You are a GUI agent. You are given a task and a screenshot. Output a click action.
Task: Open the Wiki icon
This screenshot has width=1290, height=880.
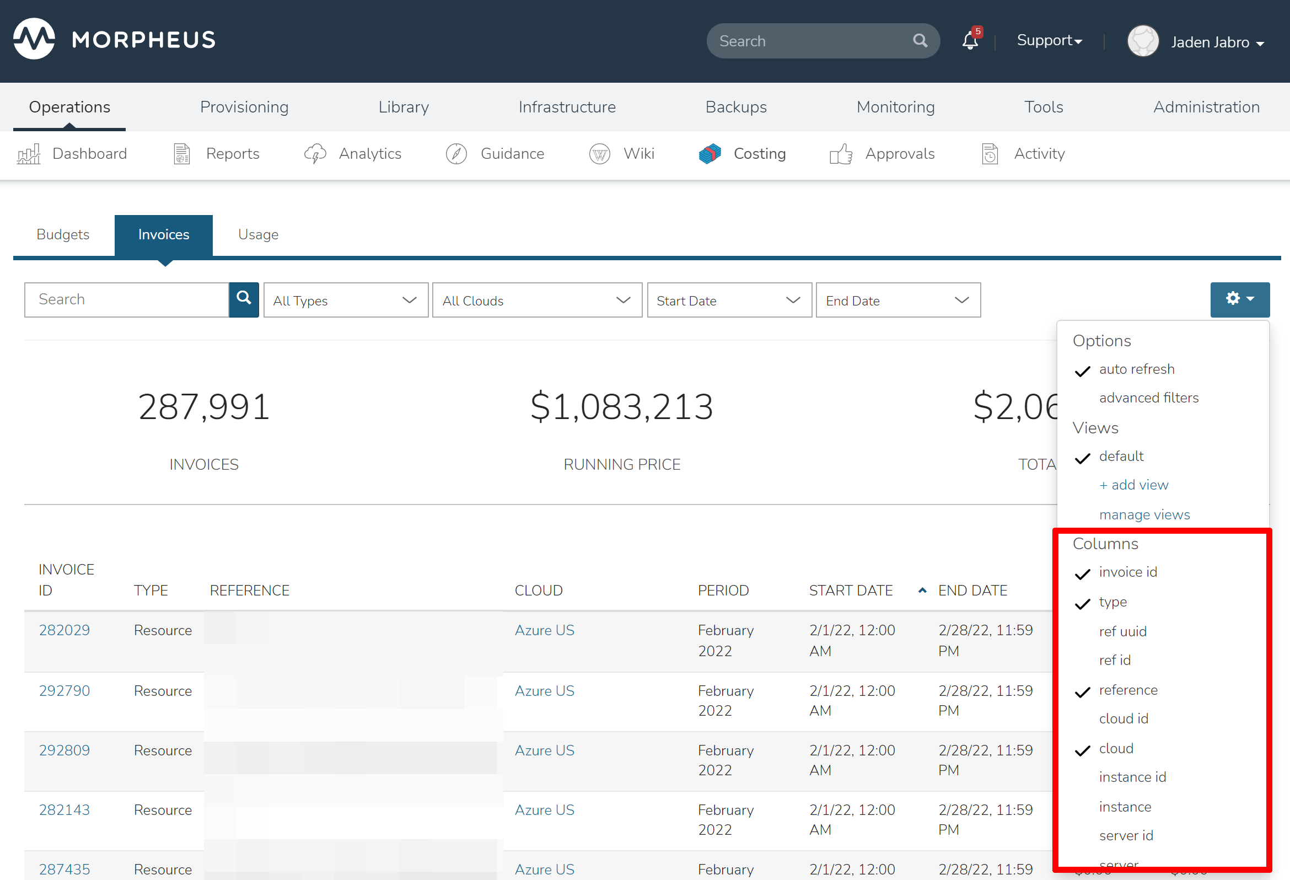pos(599,154)
